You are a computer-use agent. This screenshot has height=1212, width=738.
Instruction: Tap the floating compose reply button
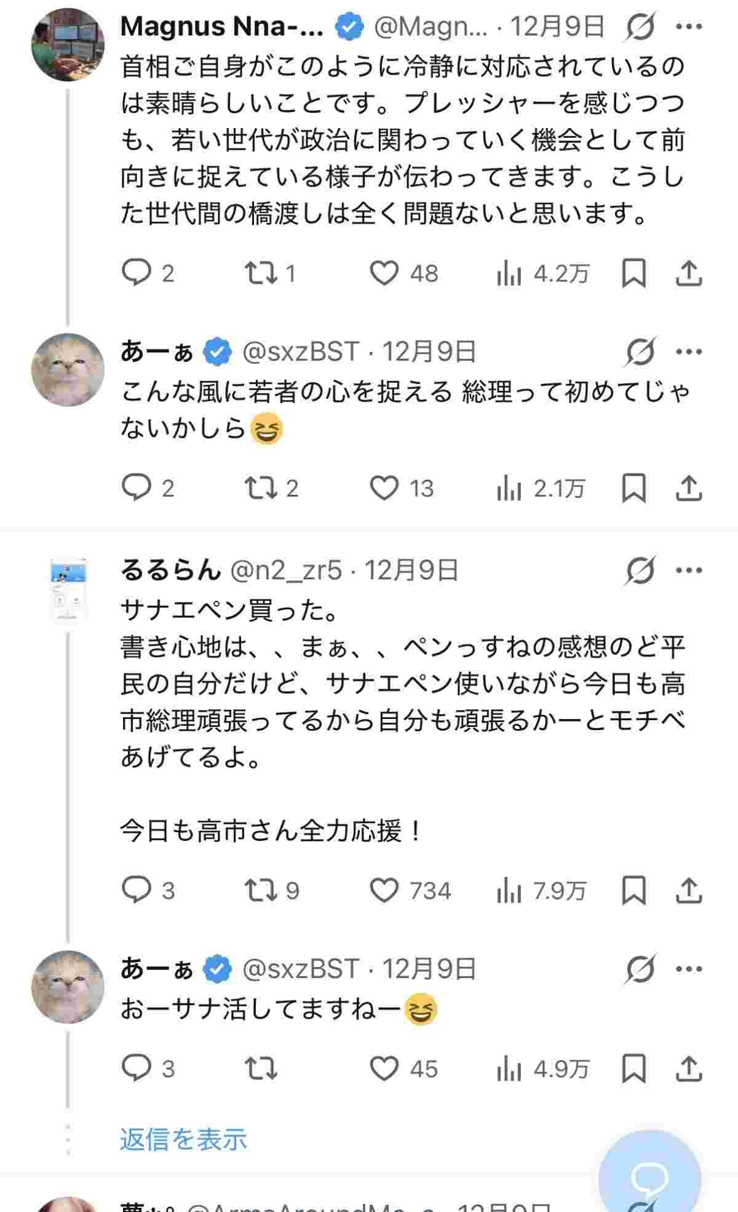click(x=649, y=1177)
